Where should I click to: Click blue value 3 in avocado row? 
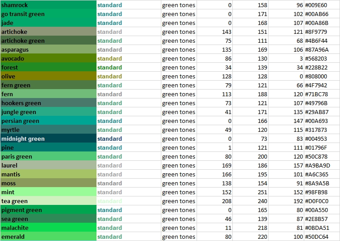pos(302,58)
